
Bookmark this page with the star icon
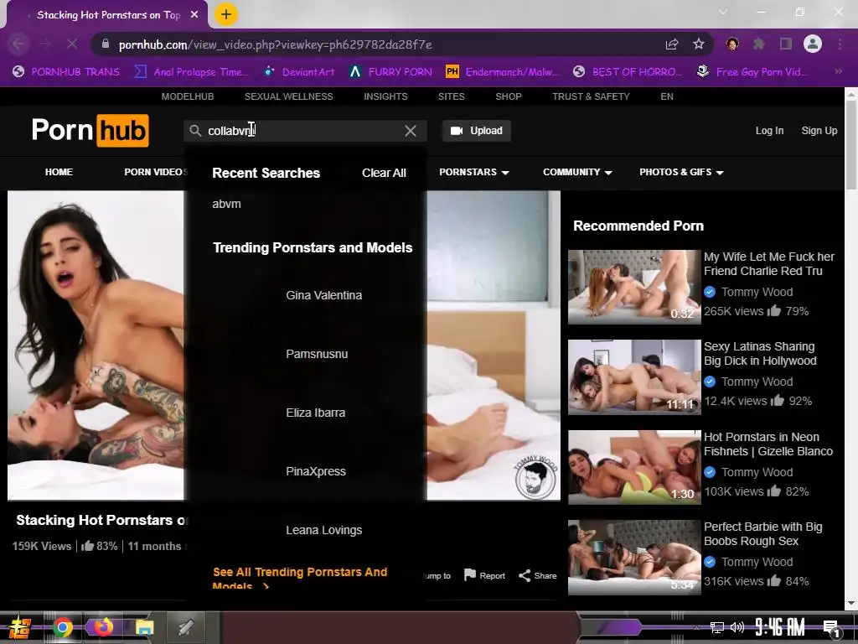[699, 44]
